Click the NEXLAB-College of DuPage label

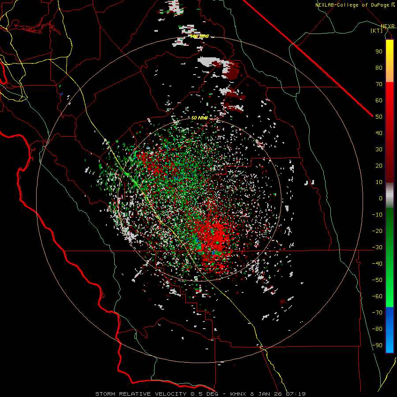(355, 5)
